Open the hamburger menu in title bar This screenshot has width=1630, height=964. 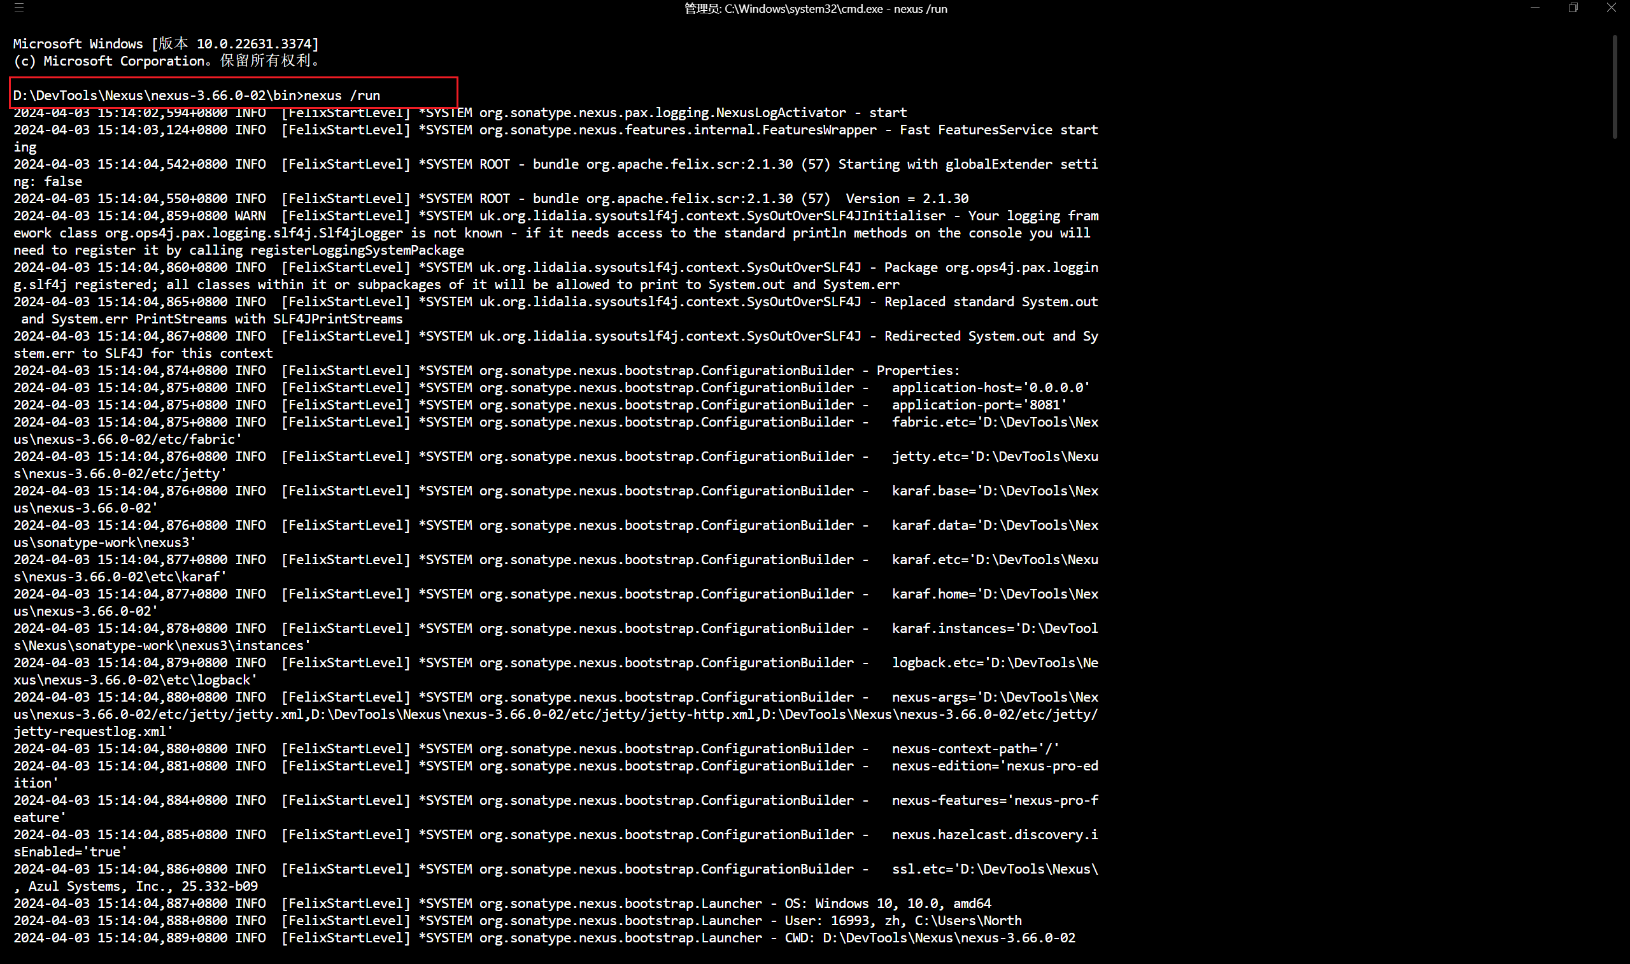(19, 8)
